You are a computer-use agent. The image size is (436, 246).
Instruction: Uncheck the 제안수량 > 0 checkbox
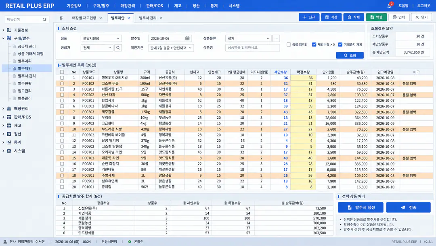click(314, 44)
